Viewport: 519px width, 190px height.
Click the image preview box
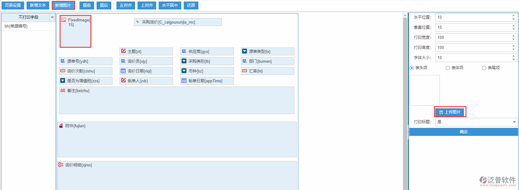425,90
